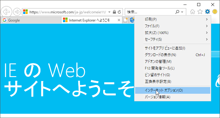220x118 pixels.
Task: Choose ピン留めサイト(G) menu item
Action: click(x=173, y=75)
